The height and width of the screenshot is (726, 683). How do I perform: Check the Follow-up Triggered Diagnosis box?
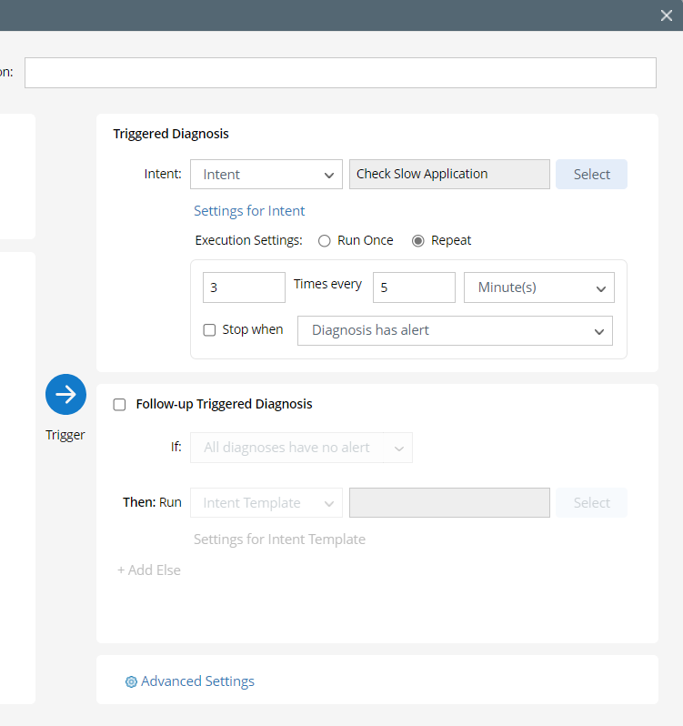click(x=119, y=405)
